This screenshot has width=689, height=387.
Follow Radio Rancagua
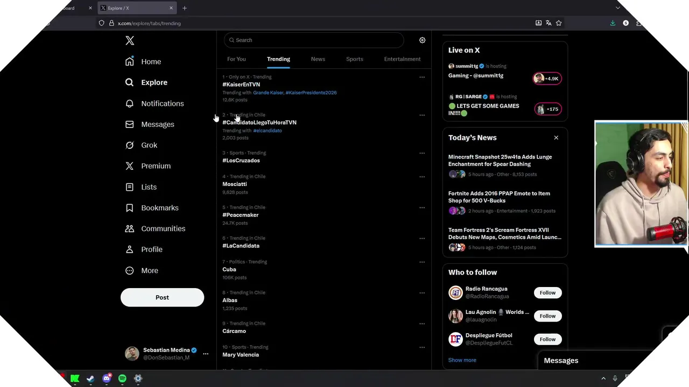point(547,293)
